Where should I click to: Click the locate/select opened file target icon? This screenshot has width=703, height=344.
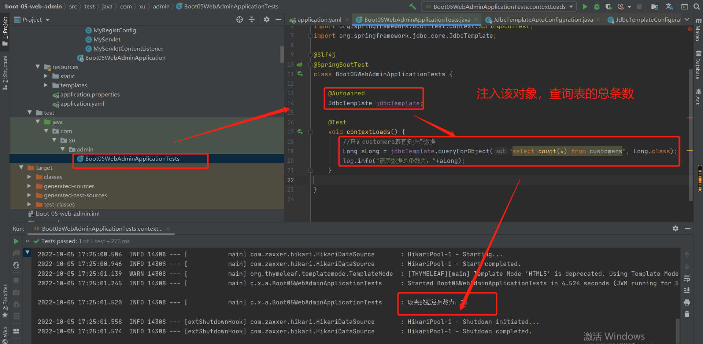click(240, 19)
